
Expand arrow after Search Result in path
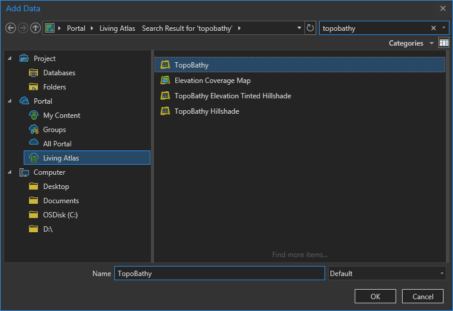tap(239, 28)
